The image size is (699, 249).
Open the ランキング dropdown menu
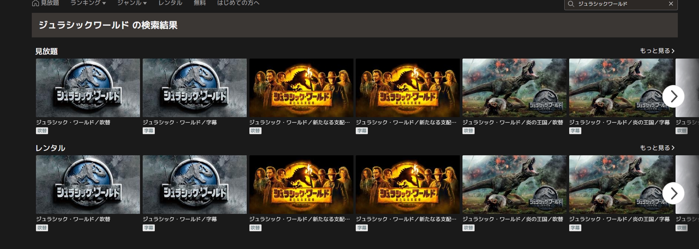[88, 3]
